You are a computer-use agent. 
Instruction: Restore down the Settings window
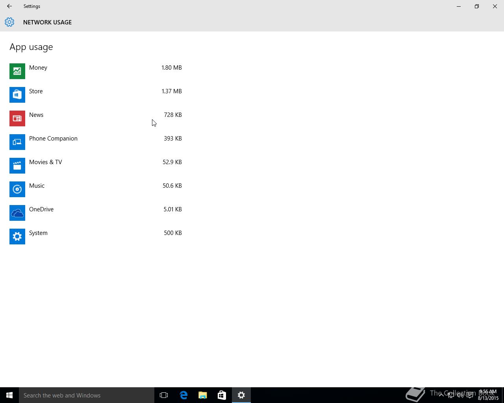[x=477, y=6]
